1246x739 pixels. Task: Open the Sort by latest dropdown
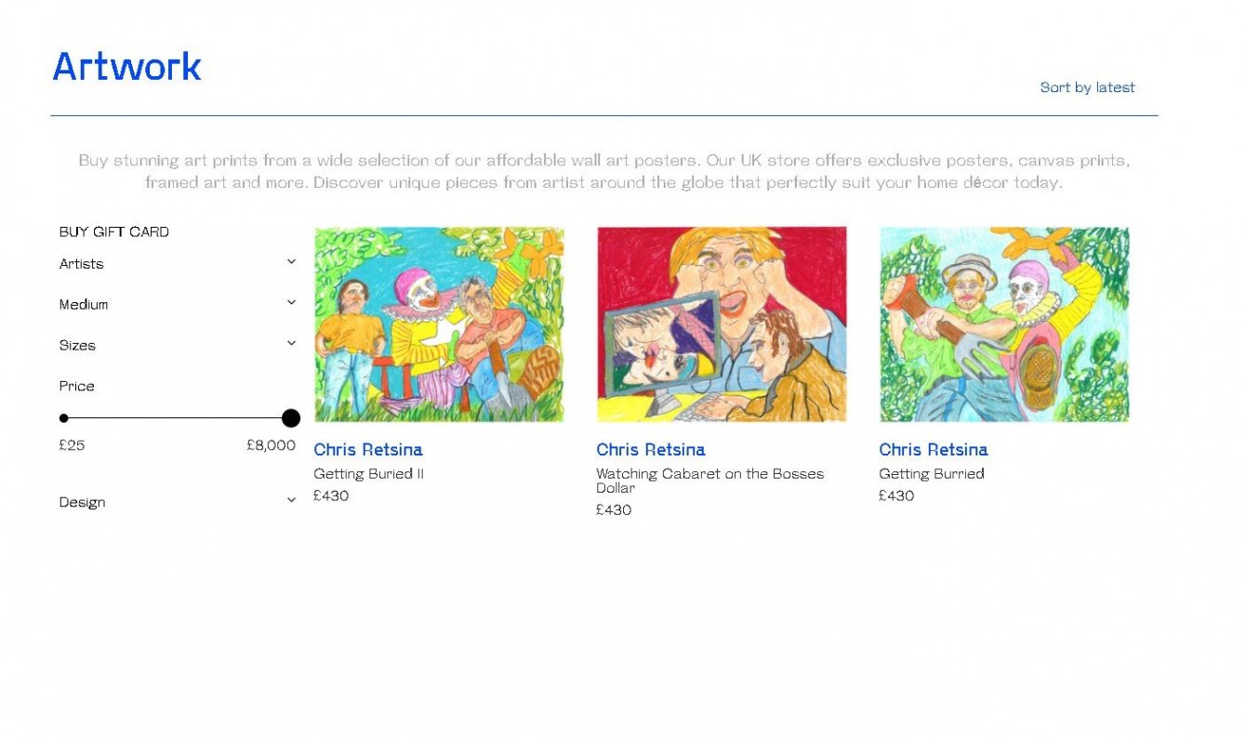(1087, 87)
